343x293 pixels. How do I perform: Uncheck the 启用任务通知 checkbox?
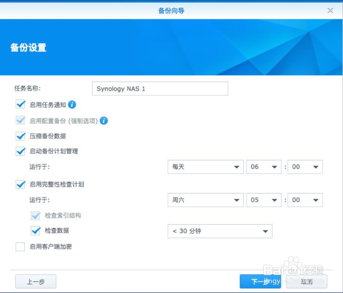point(20,104)
